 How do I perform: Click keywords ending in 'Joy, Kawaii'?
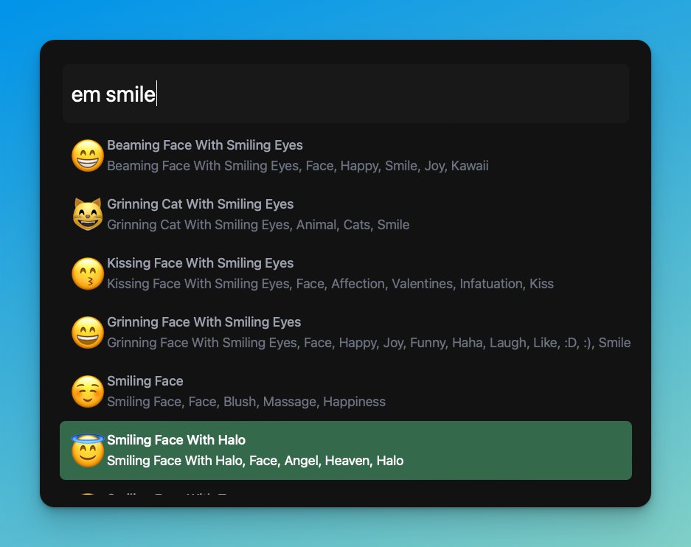pyautogui.click(x=298, y=166)
